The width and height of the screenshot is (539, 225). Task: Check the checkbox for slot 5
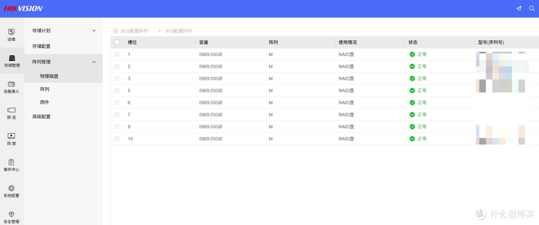(117, 90)
